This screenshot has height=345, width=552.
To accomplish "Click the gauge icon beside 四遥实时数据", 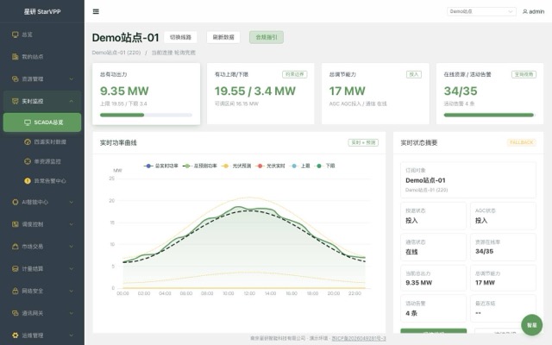I will pos(28,141).
